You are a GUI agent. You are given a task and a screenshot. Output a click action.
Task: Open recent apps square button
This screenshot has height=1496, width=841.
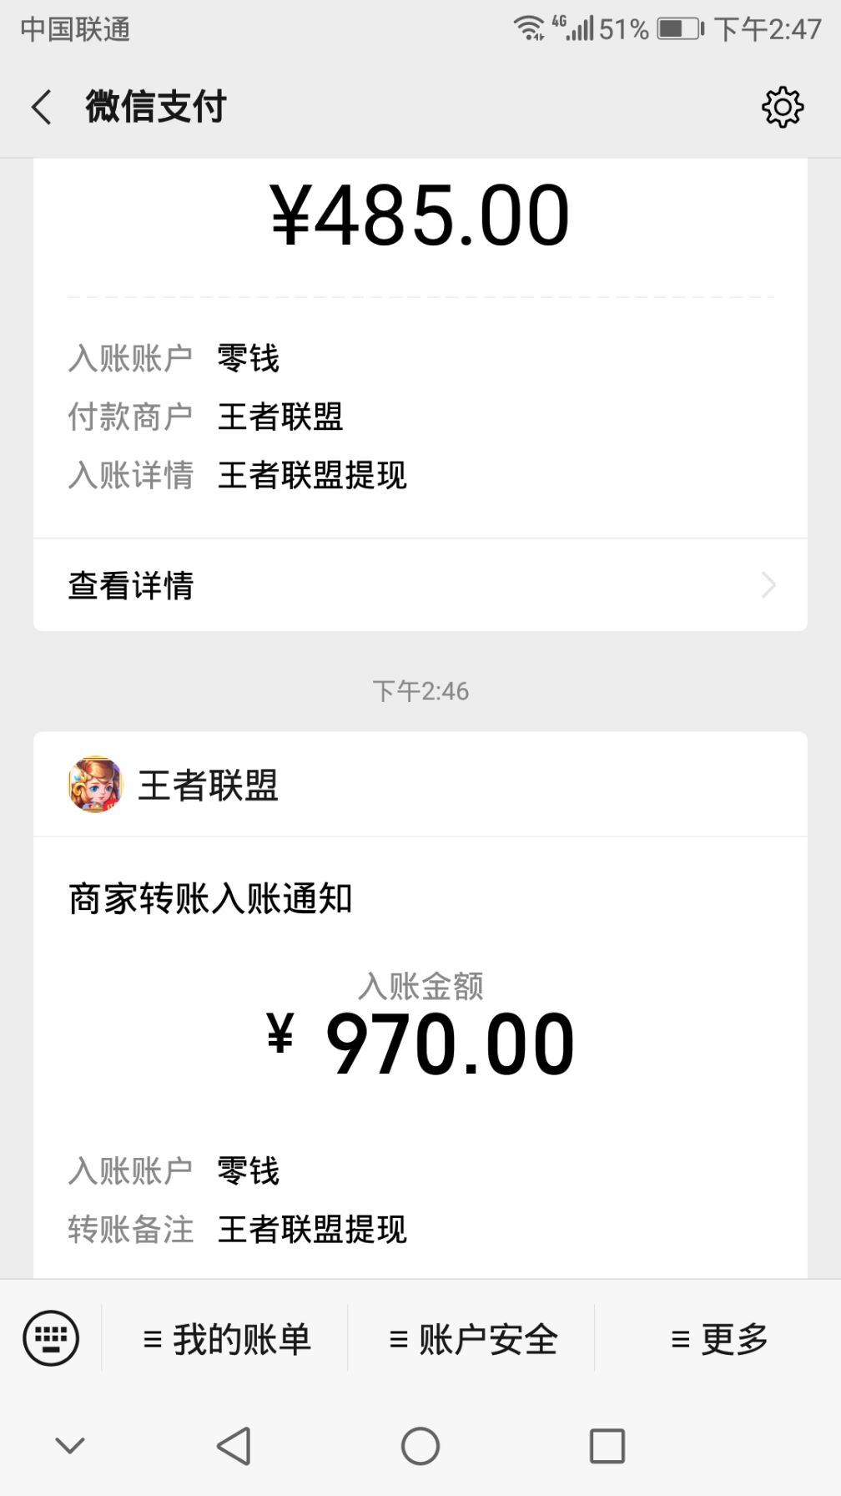pos(607,1446)
